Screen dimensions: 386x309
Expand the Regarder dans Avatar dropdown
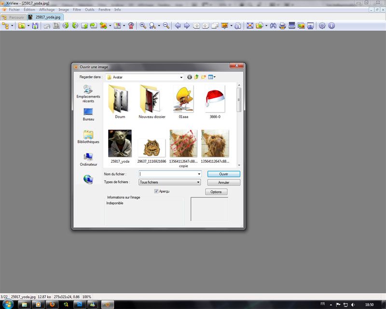coord(181,77)
